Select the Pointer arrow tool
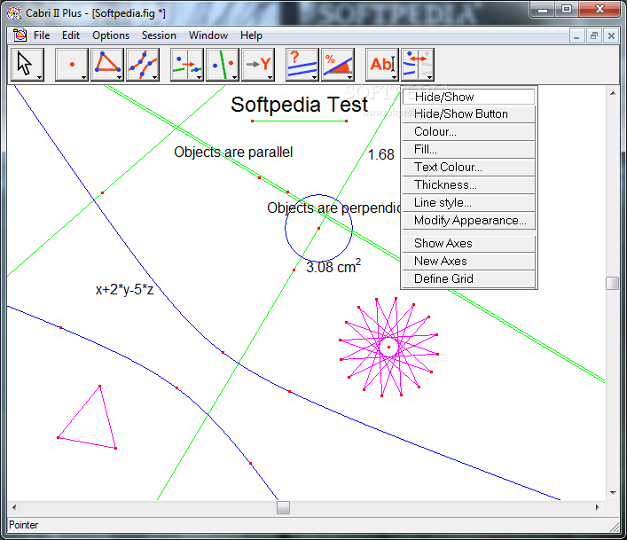627x540 pixels. [27, 65]
